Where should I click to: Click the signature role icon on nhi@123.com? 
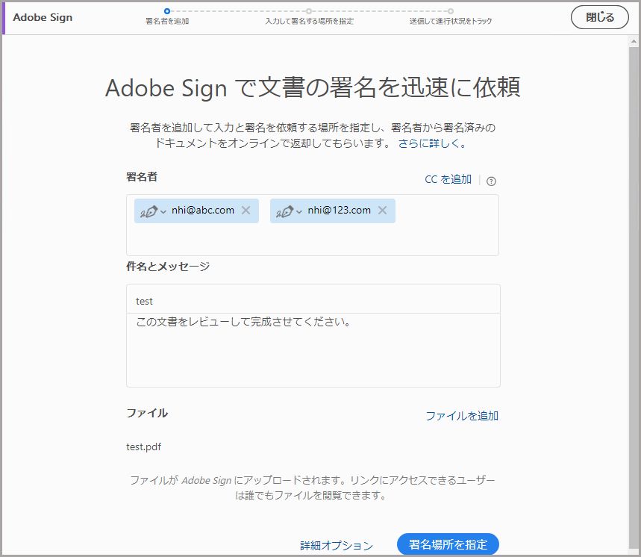coord(287,210)
